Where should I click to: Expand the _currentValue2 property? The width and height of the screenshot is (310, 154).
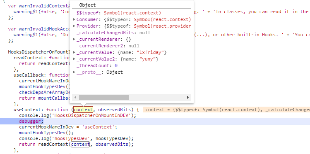click(x=74, y=59)
